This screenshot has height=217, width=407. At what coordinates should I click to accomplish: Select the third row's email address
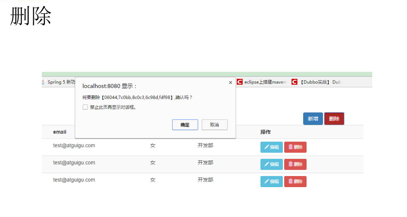point(74,180)
